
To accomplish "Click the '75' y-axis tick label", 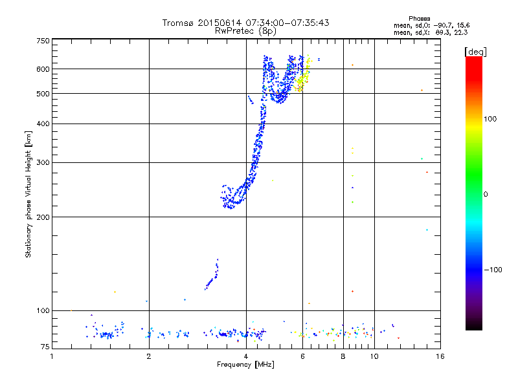I will pyautogui.click(x=45, y=347).
